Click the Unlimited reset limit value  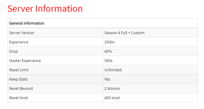113,70
